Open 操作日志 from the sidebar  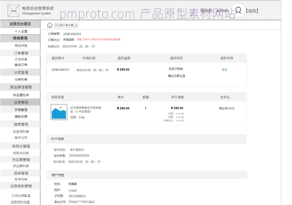[x=21, y=138]
